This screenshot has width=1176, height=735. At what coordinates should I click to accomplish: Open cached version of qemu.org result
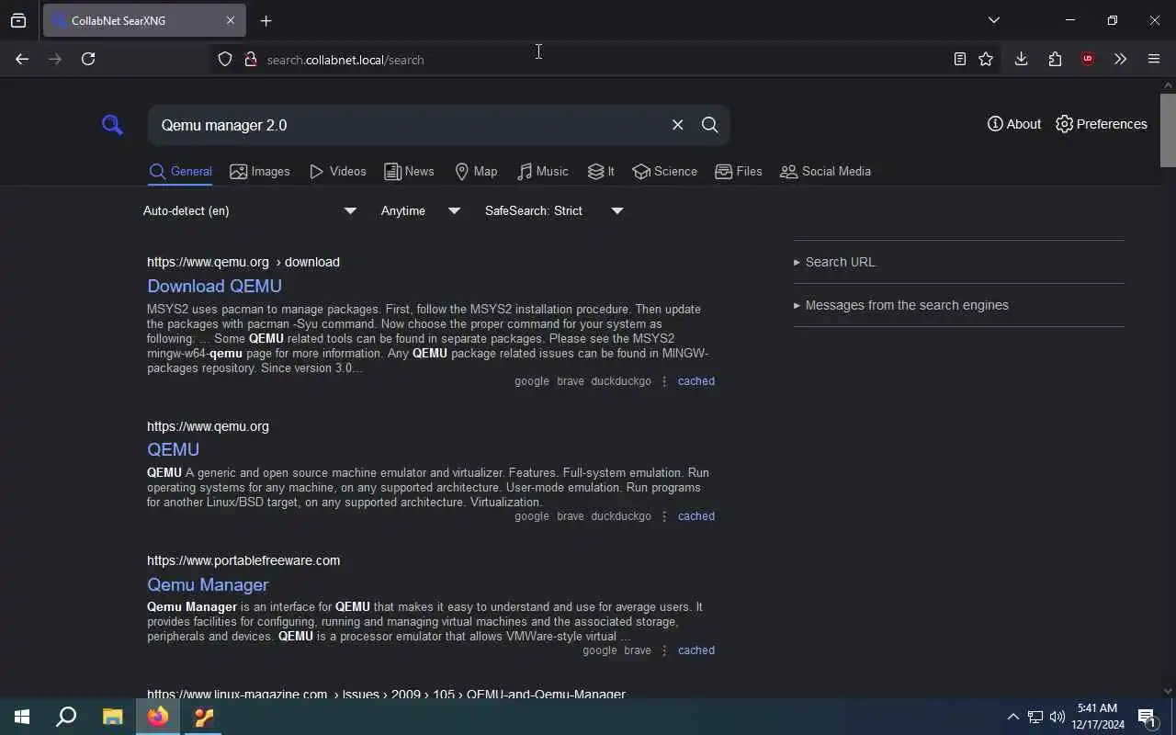[695, 515]
